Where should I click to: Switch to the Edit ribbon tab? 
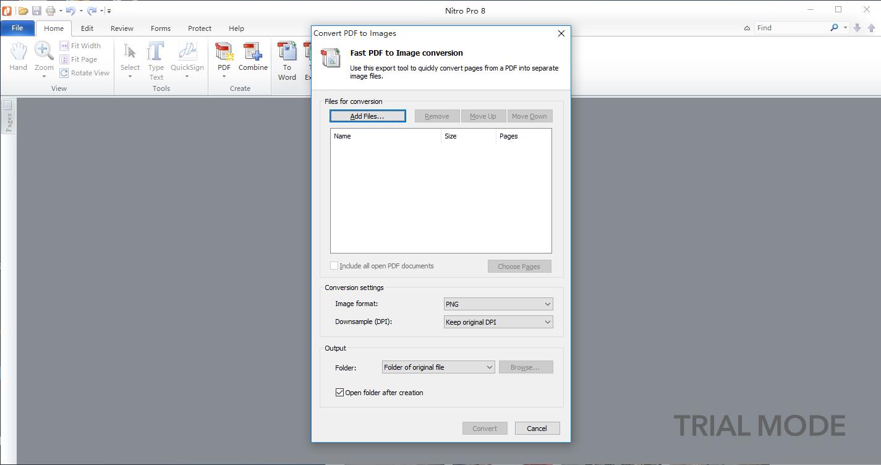[87, 28]
